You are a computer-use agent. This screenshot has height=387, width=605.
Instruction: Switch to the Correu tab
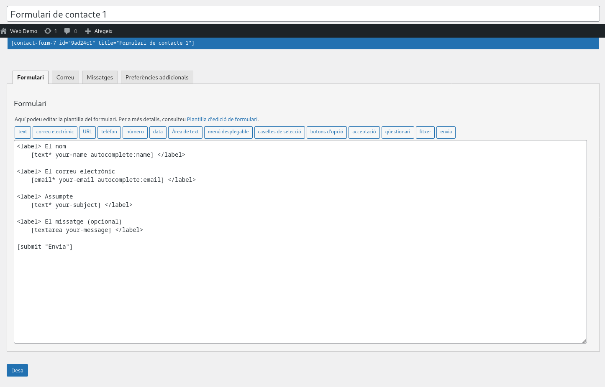65,77
